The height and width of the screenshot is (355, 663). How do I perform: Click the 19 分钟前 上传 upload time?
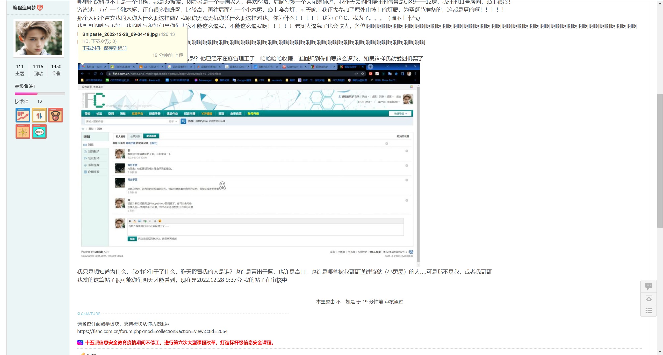(168, 55)
